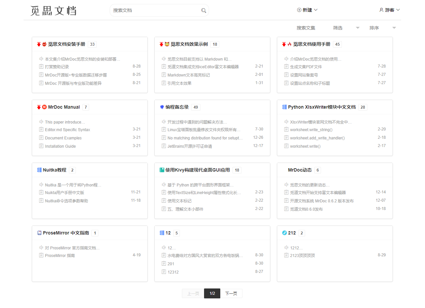This screenshot has height=308, width=425.
Task: Click the 觅思文档 logo
Action: [x=53, y=11]
